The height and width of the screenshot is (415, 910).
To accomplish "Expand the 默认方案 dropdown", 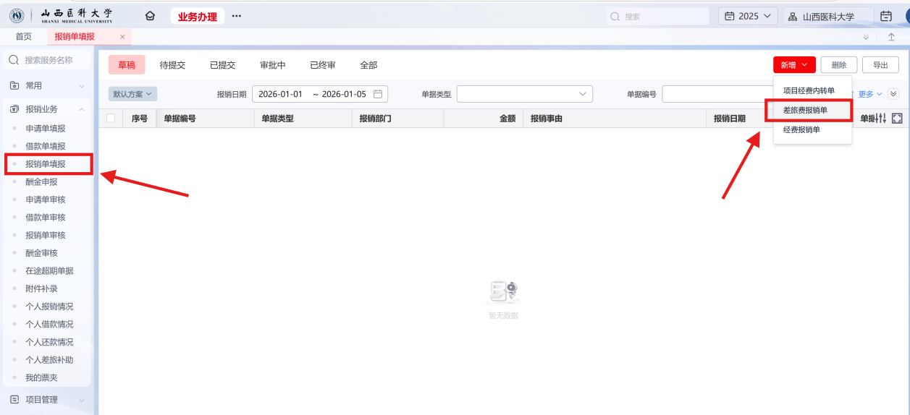I will (x=132, y=94).
